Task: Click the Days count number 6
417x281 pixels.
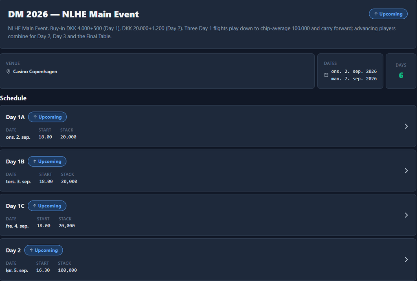Action: (x=401, y=75)
